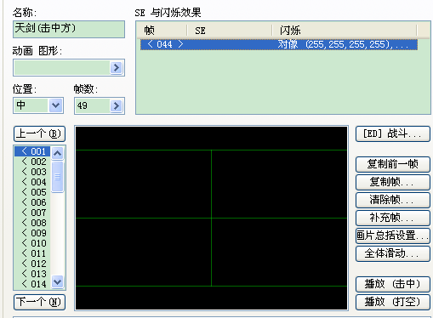Select frame 009 in the frame list
The width and height of the screenshot is (433, 318).
32,233
